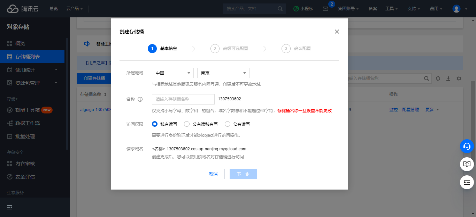The width and height of the screenshot is (476, 217).
Task: Open the customer service headset button
Action: [x=467, y=146]
